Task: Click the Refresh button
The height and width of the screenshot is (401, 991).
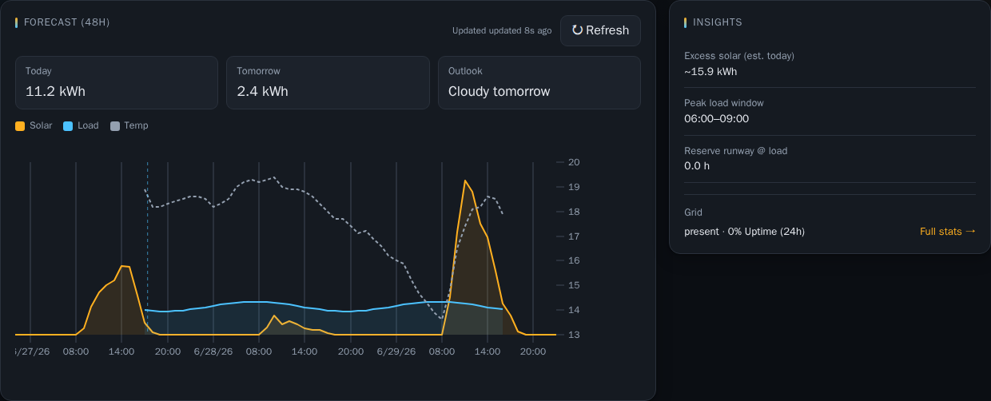Action: click(x=600, y=30)
